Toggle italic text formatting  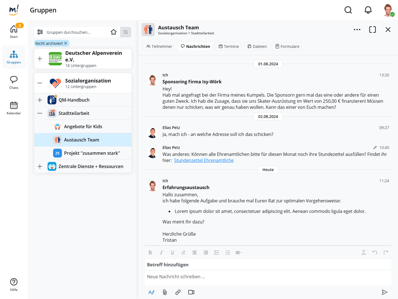tap(161, 252)
